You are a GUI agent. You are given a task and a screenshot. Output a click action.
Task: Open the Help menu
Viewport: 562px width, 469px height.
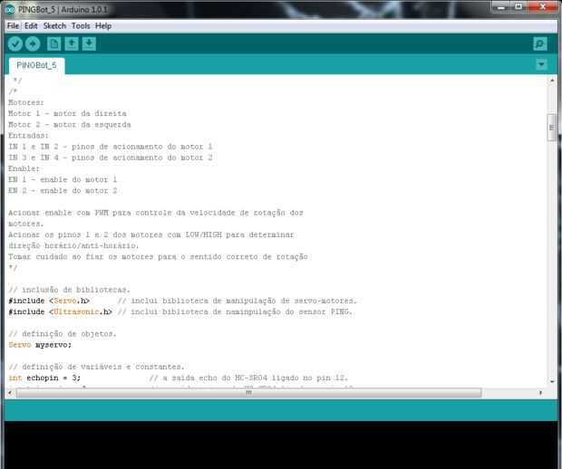103,25
